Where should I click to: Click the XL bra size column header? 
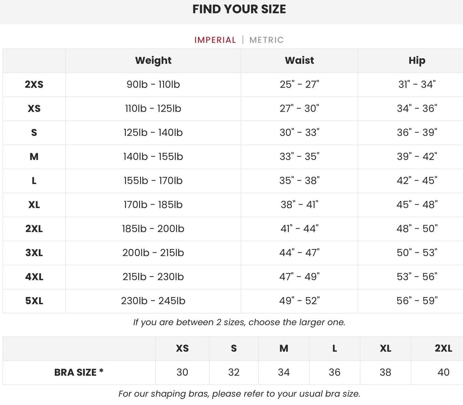(385, 349)
